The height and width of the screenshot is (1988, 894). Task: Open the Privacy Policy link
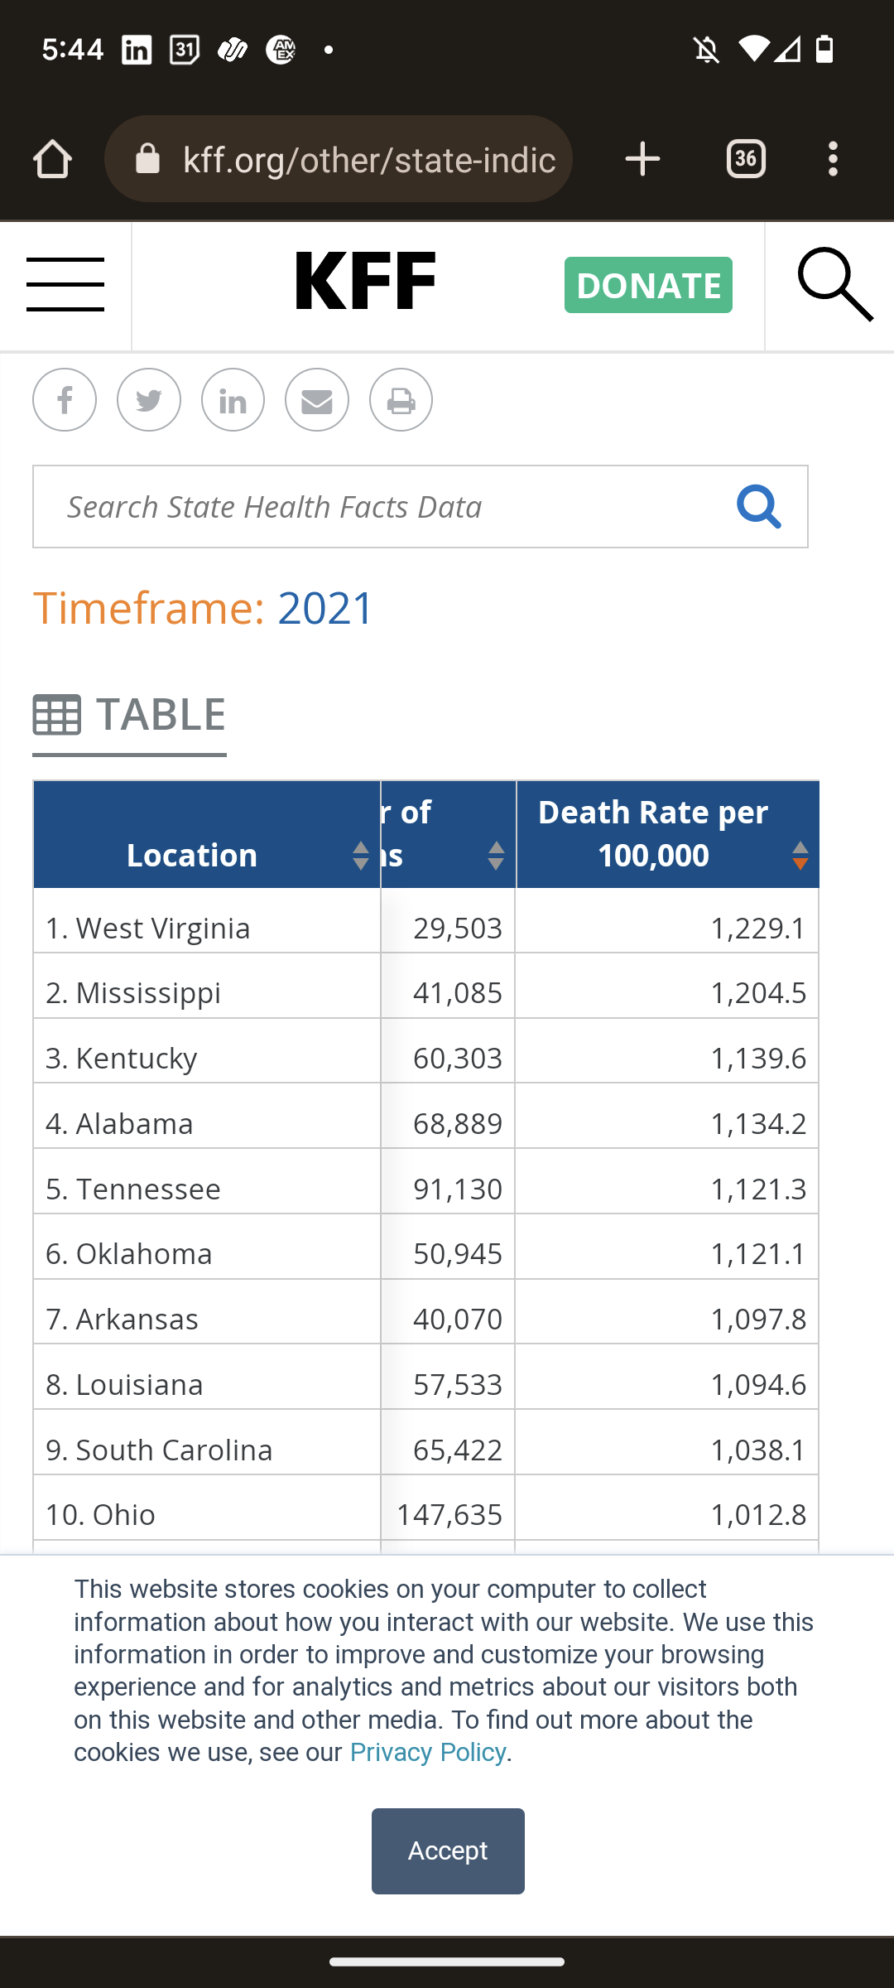[x=427, y=1752]
